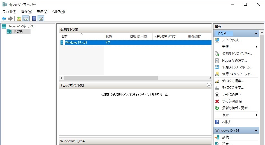Click the Virtual SAN Manager icon
The image size is (265, 145).
(x=217, y=74)
